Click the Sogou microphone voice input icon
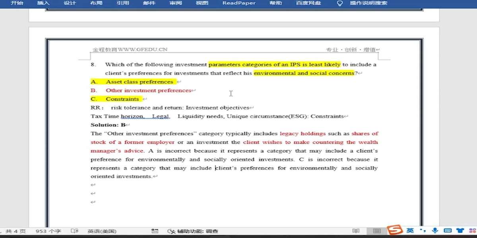This screenshot has width=477, height=238. (x=435, y=230)
